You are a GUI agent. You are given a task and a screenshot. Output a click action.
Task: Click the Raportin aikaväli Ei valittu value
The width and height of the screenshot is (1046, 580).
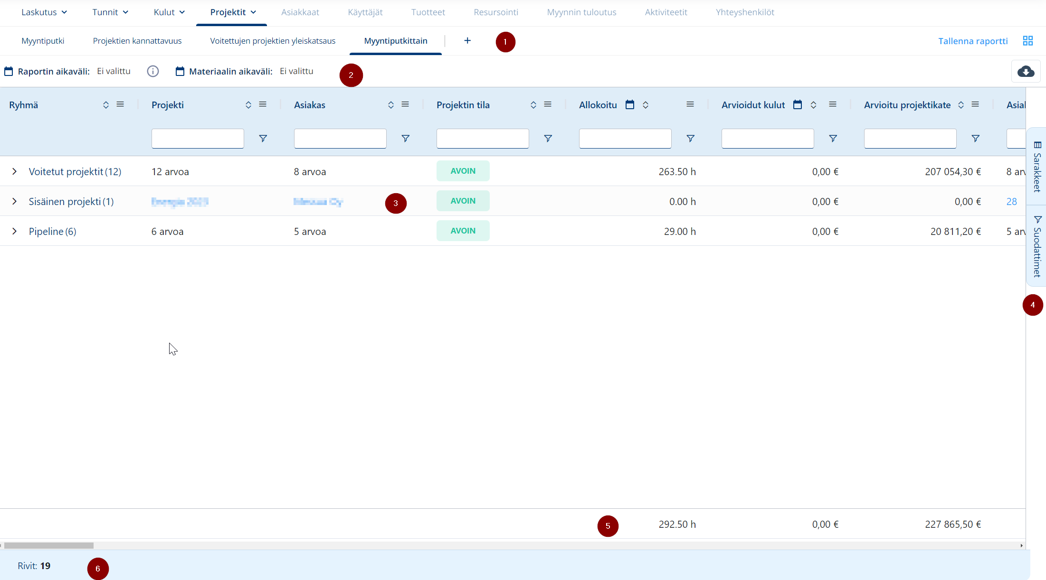[x=114, y=71]
